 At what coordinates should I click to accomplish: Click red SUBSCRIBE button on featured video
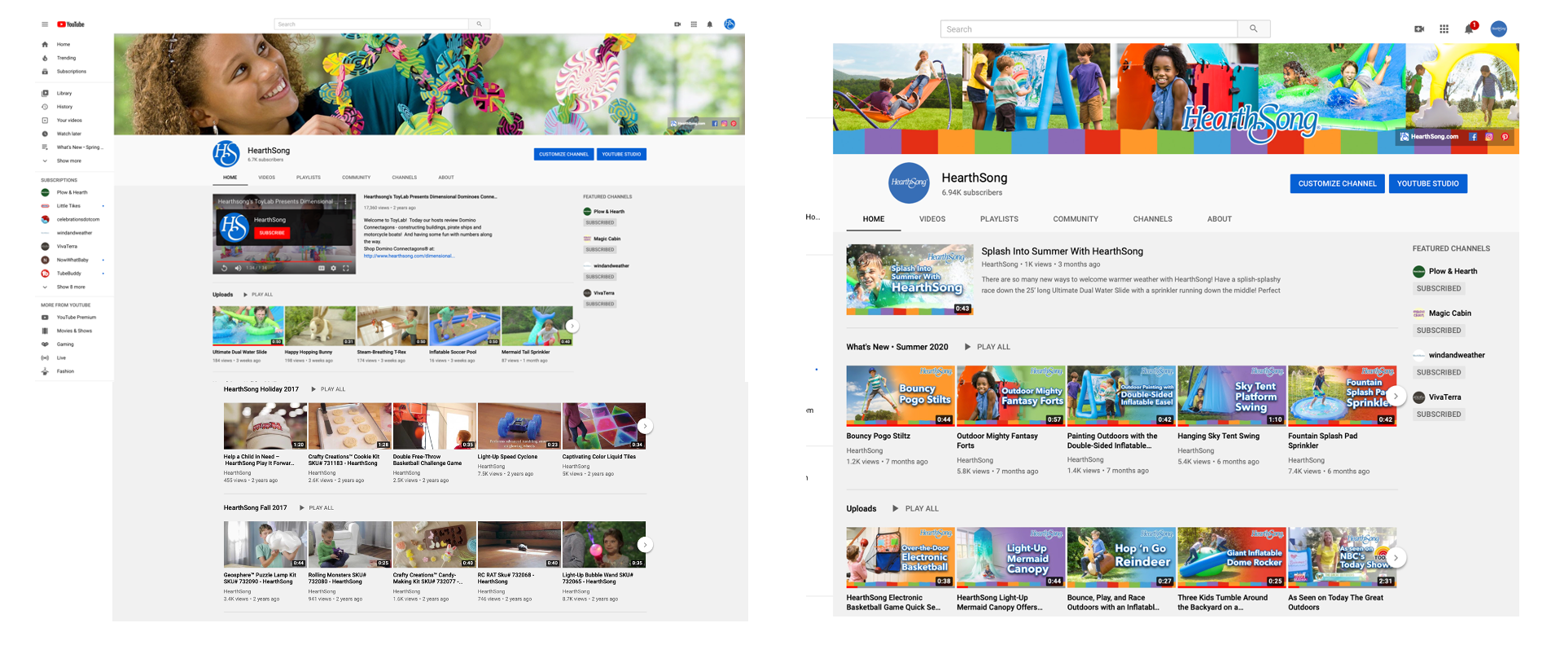click(x=272, y=233)
